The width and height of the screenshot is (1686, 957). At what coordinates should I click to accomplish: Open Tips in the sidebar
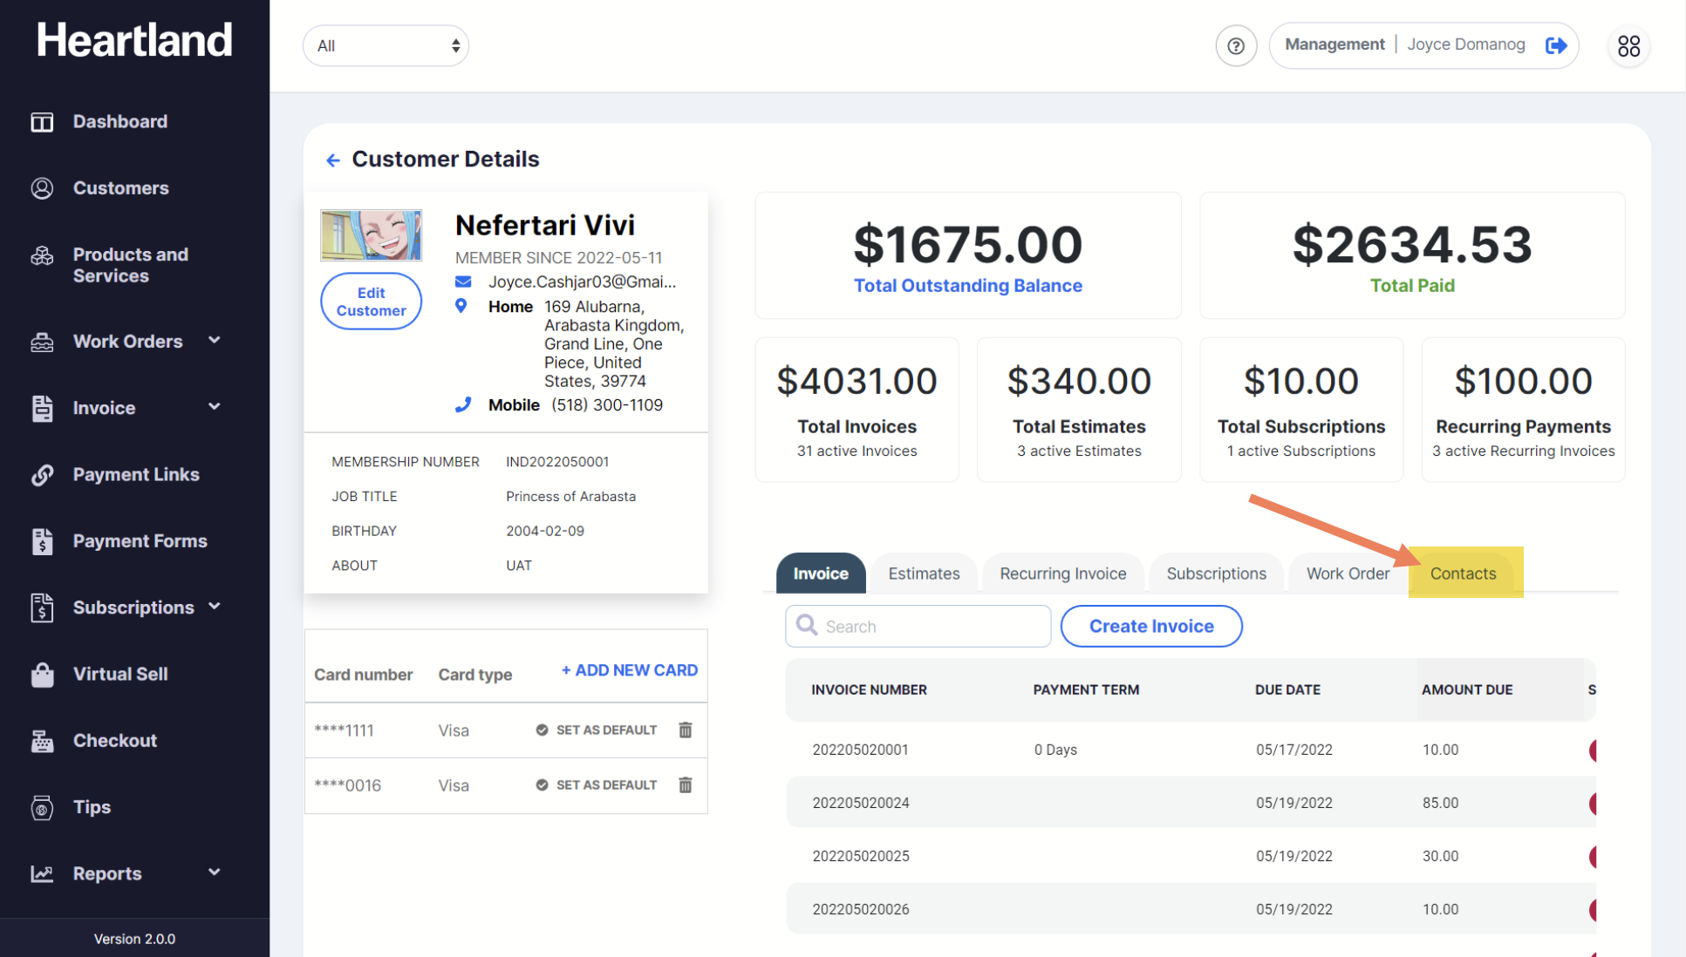pos(92,807)
